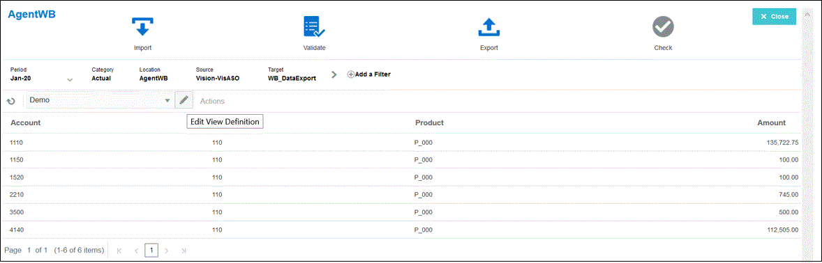Click the Add a Filter label
Viewport: 822px width, 263px height.
point(373,74)
